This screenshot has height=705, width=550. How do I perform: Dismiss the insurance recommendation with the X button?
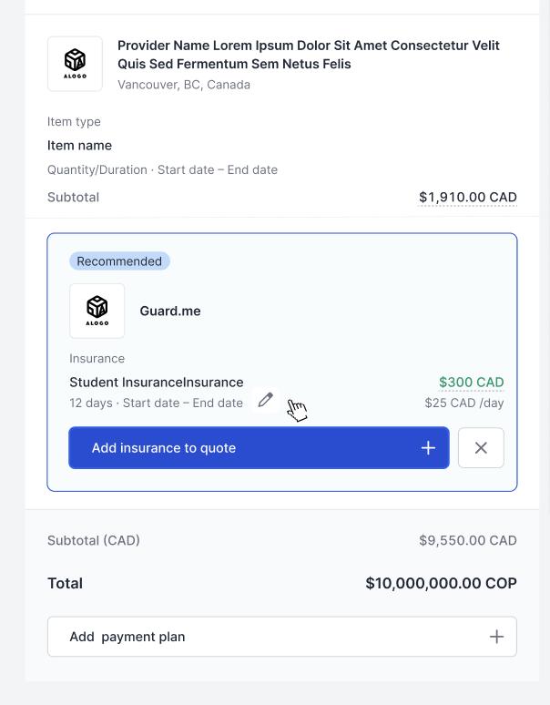481,448
